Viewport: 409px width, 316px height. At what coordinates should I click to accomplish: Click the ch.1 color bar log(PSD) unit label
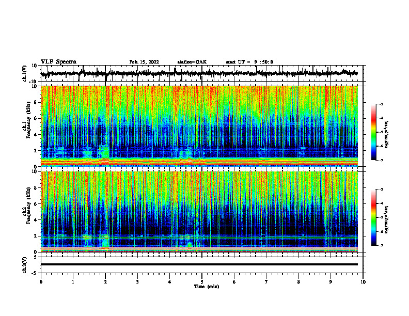tap(387, 135)
